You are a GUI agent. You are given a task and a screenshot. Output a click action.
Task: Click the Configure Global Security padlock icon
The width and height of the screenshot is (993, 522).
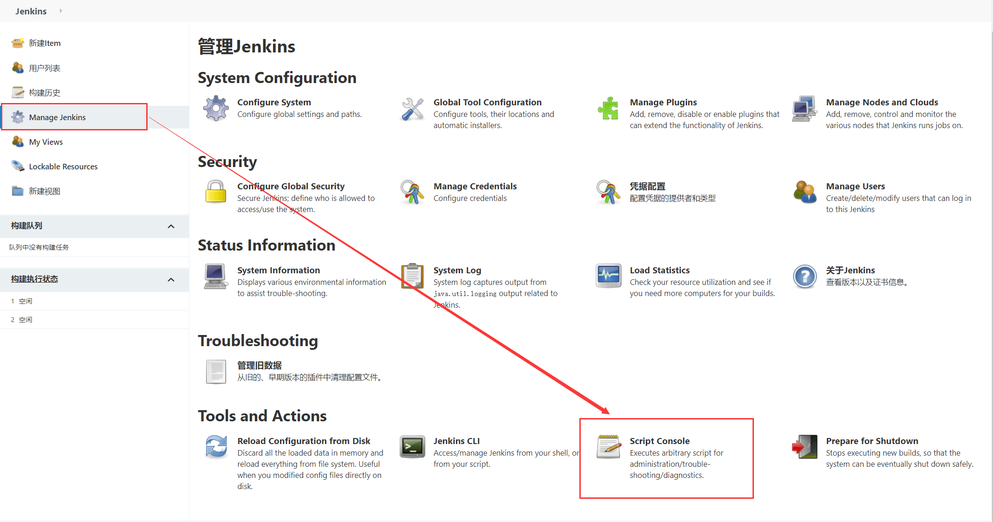(x=216, y=192)
